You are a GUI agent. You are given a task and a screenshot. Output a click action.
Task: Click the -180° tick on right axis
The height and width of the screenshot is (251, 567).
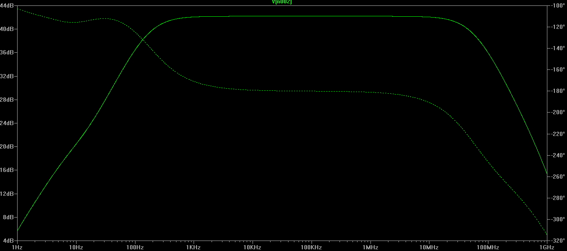(557, 91)
